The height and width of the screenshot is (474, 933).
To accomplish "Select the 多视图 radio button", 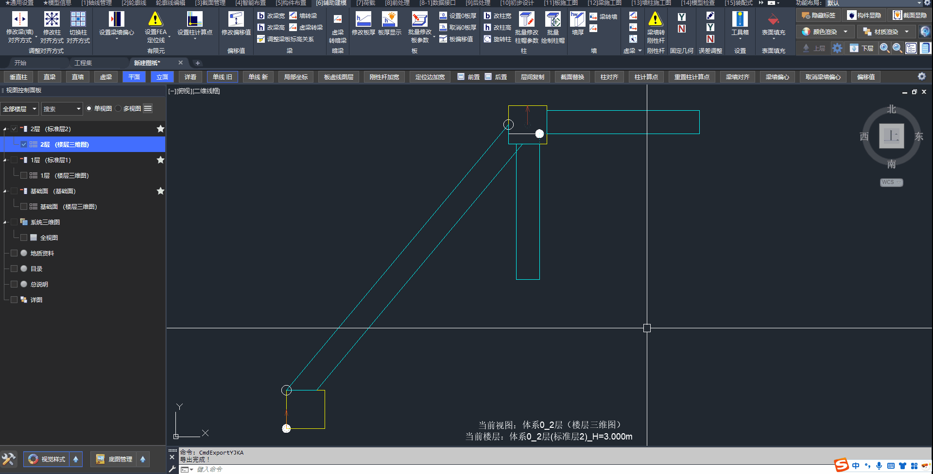I will pos(119,109).
